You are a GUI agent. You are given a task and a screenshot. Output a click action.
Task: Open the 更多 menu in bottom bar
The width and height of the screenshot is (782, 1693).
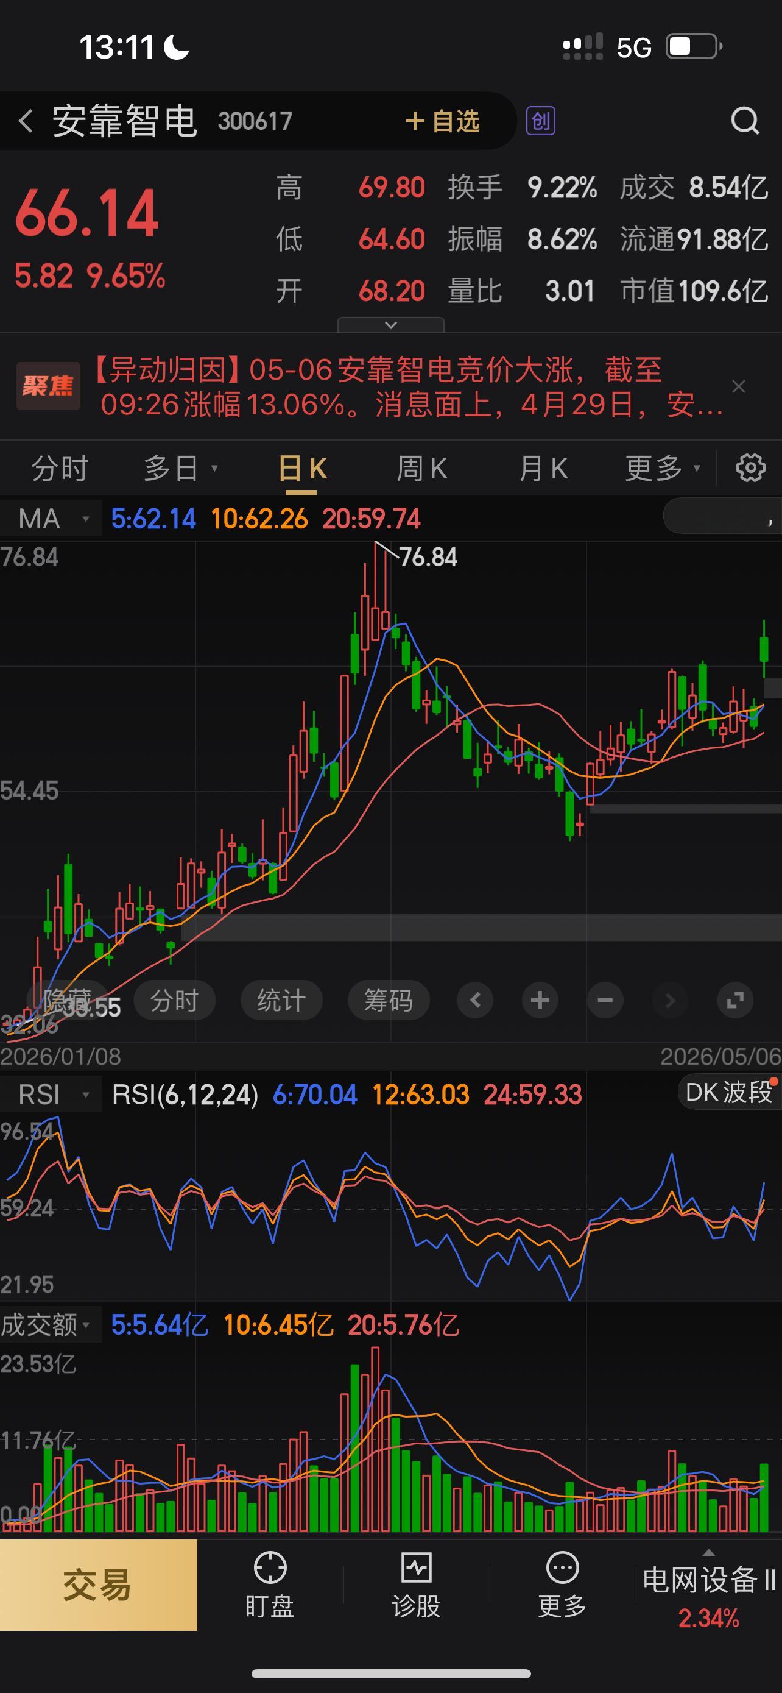click(x=563, y=1585)
